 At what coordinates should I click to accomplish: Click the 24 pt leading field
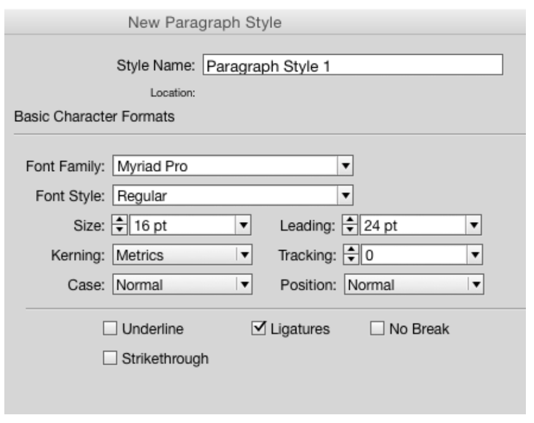pyautogui.click(x=414, y=225)
